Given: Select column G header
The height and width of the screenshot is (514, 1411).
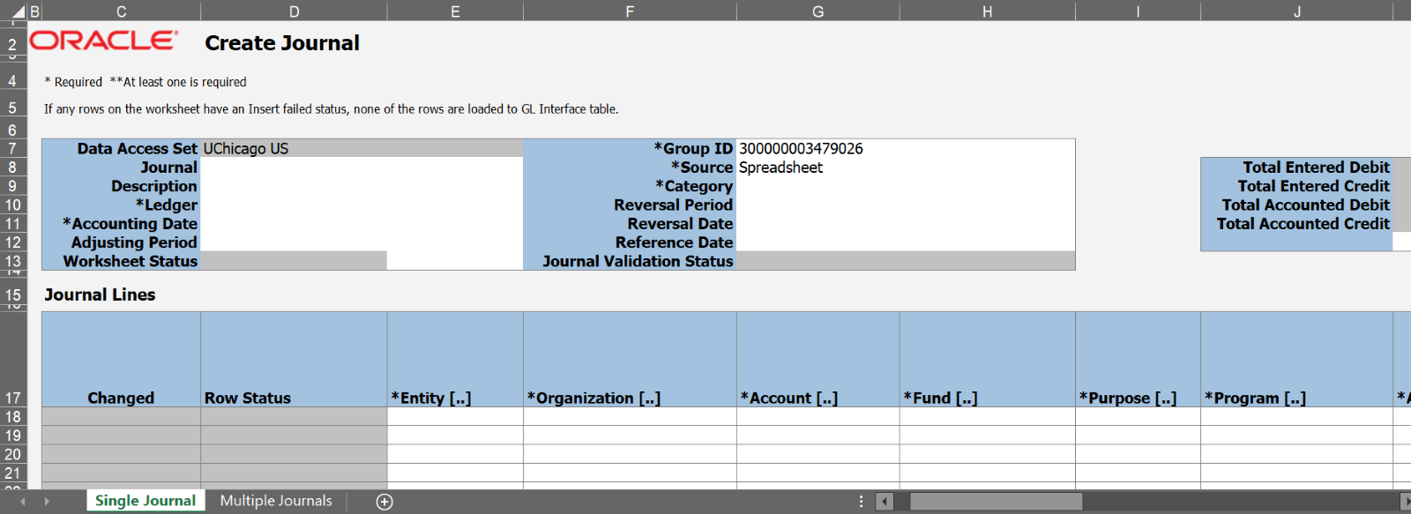Looking at the screenshot, I should (818, 11).
